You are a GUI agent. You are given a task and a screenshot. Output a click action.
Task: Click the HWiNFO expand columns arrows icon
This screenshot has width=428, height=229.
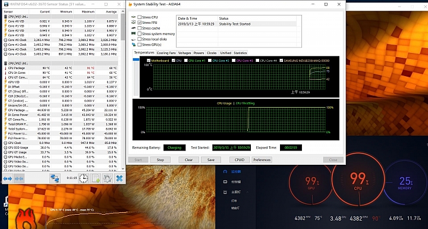click(x=8, y=178)
